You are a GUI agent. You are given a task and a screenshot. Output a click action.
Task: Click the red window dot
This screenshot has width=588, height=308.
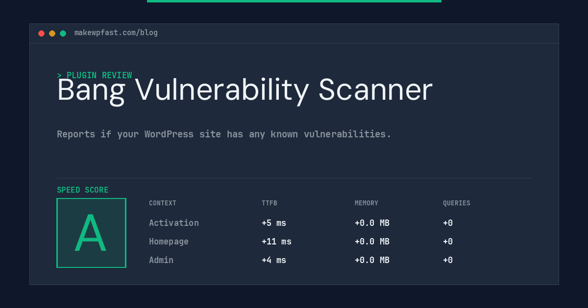41,33
